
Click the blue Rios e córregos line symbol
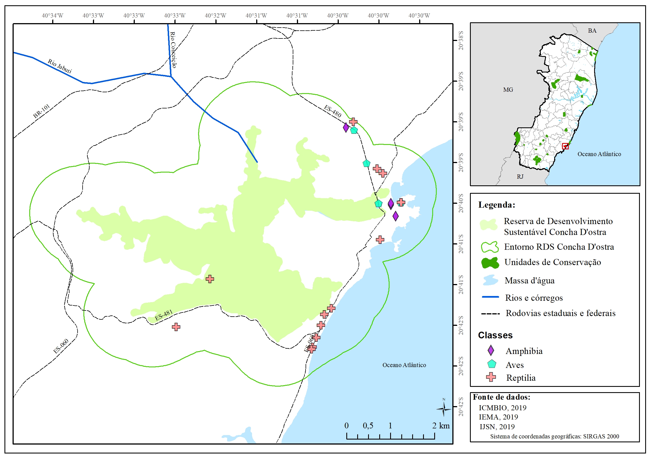coord(490,297)
